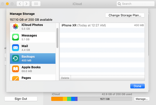Select the Pages row in list
This screenshot has height=105, width=156.
(x=33, y=77)
